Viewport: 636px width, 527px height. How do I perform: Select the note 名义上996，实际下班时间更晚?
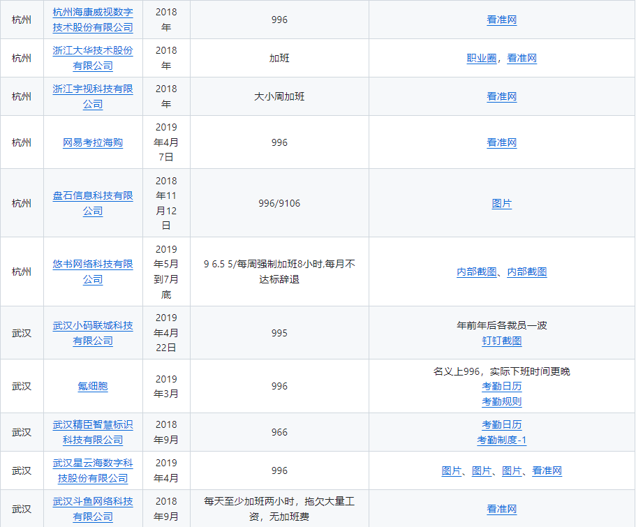(502, 371)
